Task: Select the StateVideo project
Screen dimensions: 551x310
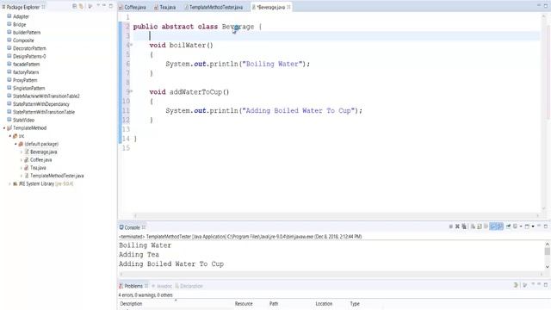Action: [23, 120]
